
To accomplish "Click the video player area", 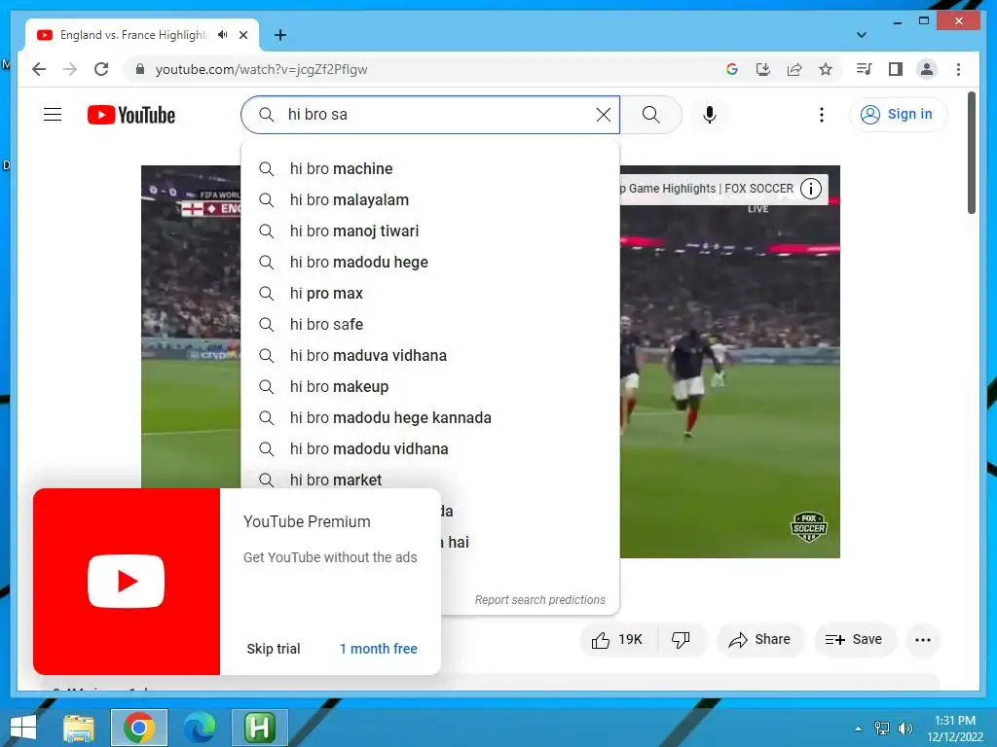I will point(729,381).
